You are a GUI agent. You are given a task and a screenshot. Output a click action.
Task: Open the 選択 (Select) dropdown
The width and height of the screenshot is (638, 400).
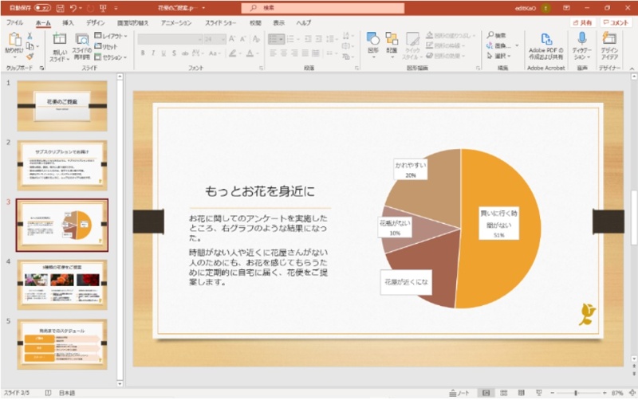click(x=499, y=56)
